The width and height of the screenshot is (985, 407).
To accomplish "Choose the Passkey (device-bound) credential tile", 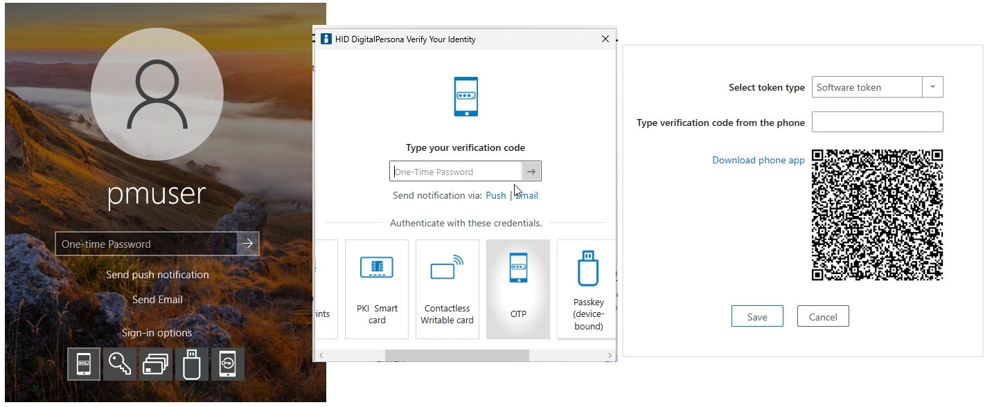I will (587, 289).
